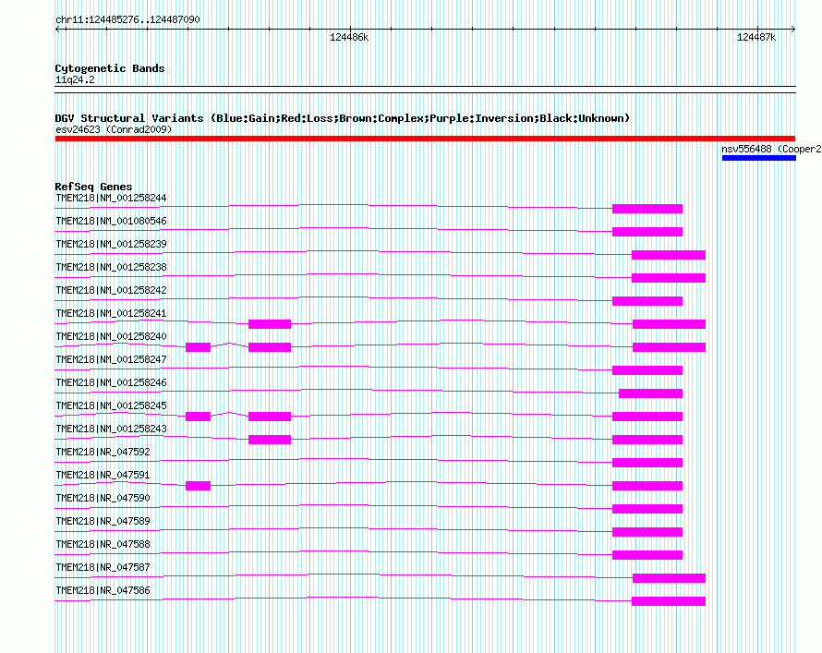Click the 11q24.2 band label
The image size is (822, 653).
pyautogui.click(x=75, y=79)
